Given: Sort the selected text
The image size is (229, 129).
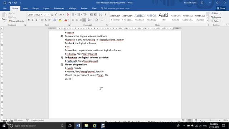Looking at the screenshot, I should (x=101, y=15).
